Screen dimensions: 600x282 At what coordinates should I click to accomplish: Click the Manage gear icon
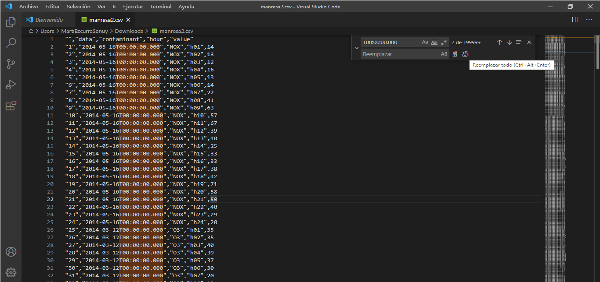click(11, 272)
